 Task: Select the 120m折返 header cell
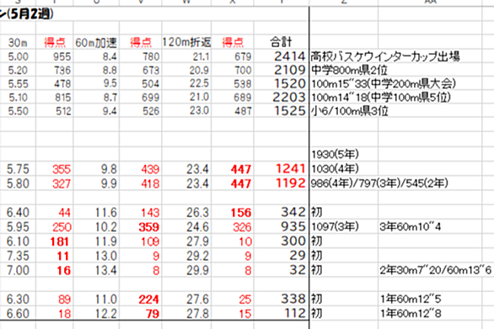(x=186, y=42)
